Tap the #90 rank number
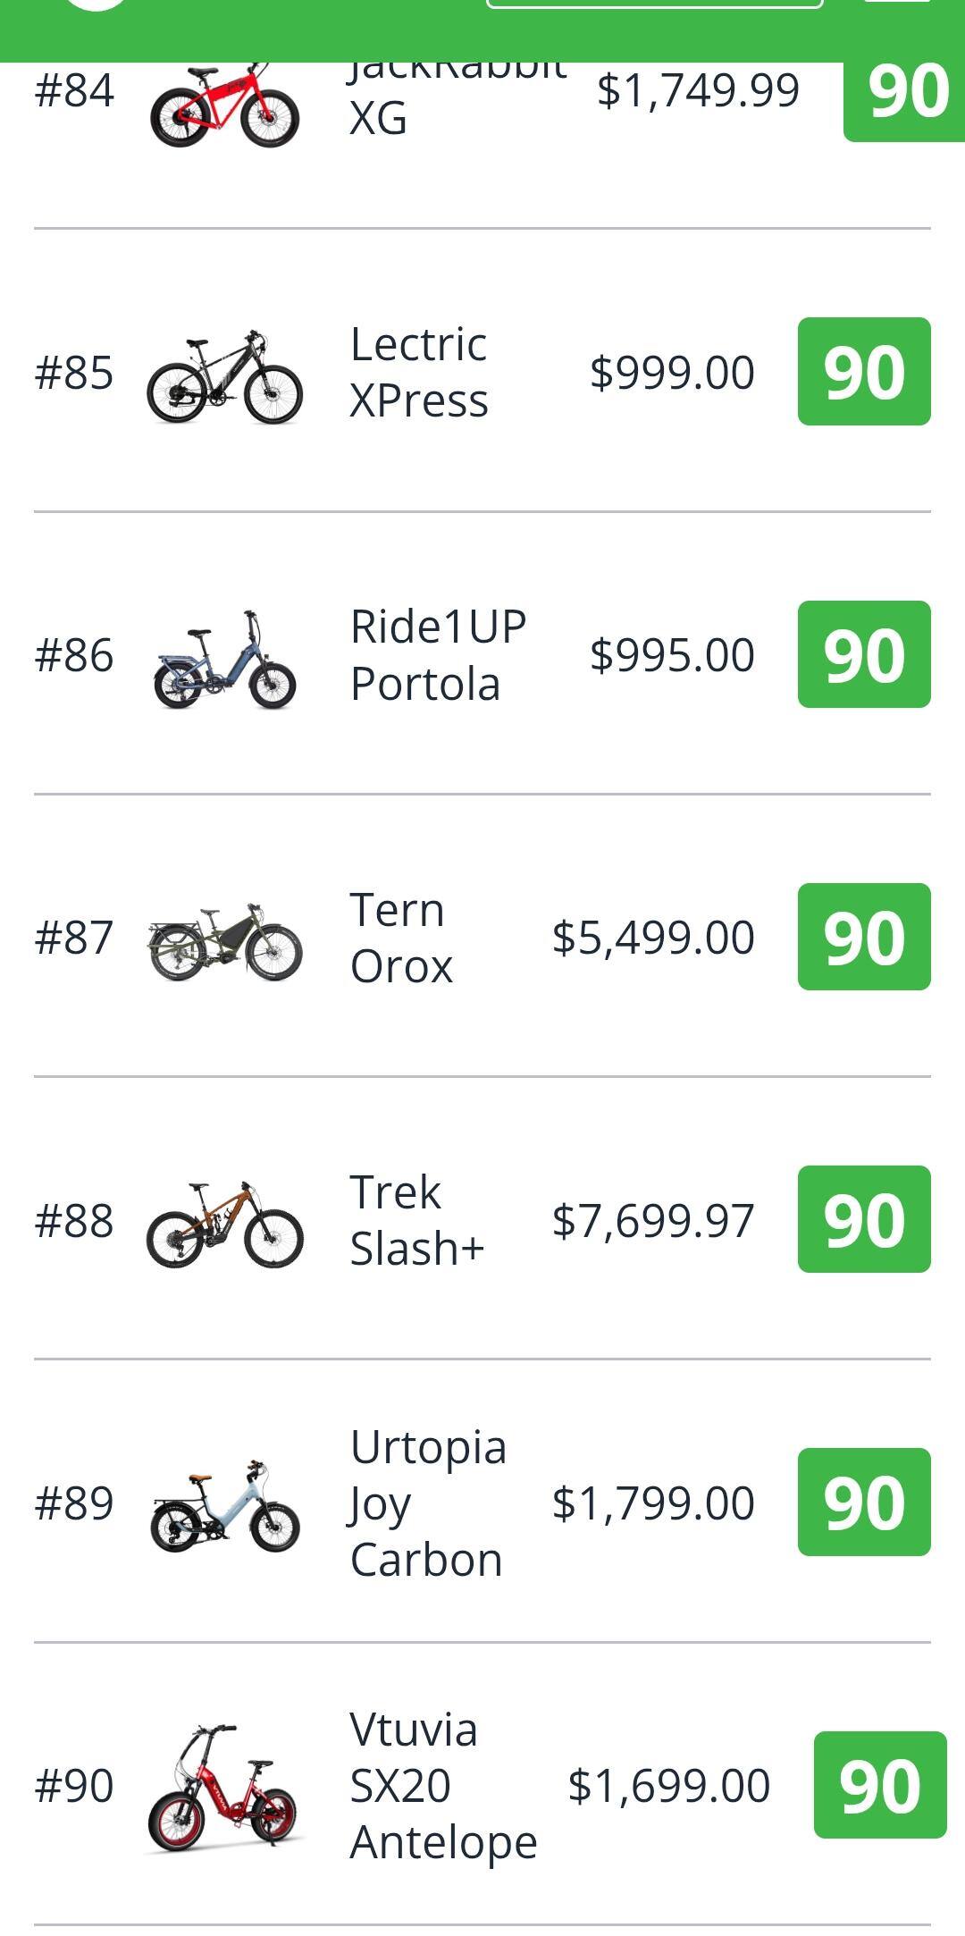965x1936 pixels. pyautogui.click(x=74, y=1786)
